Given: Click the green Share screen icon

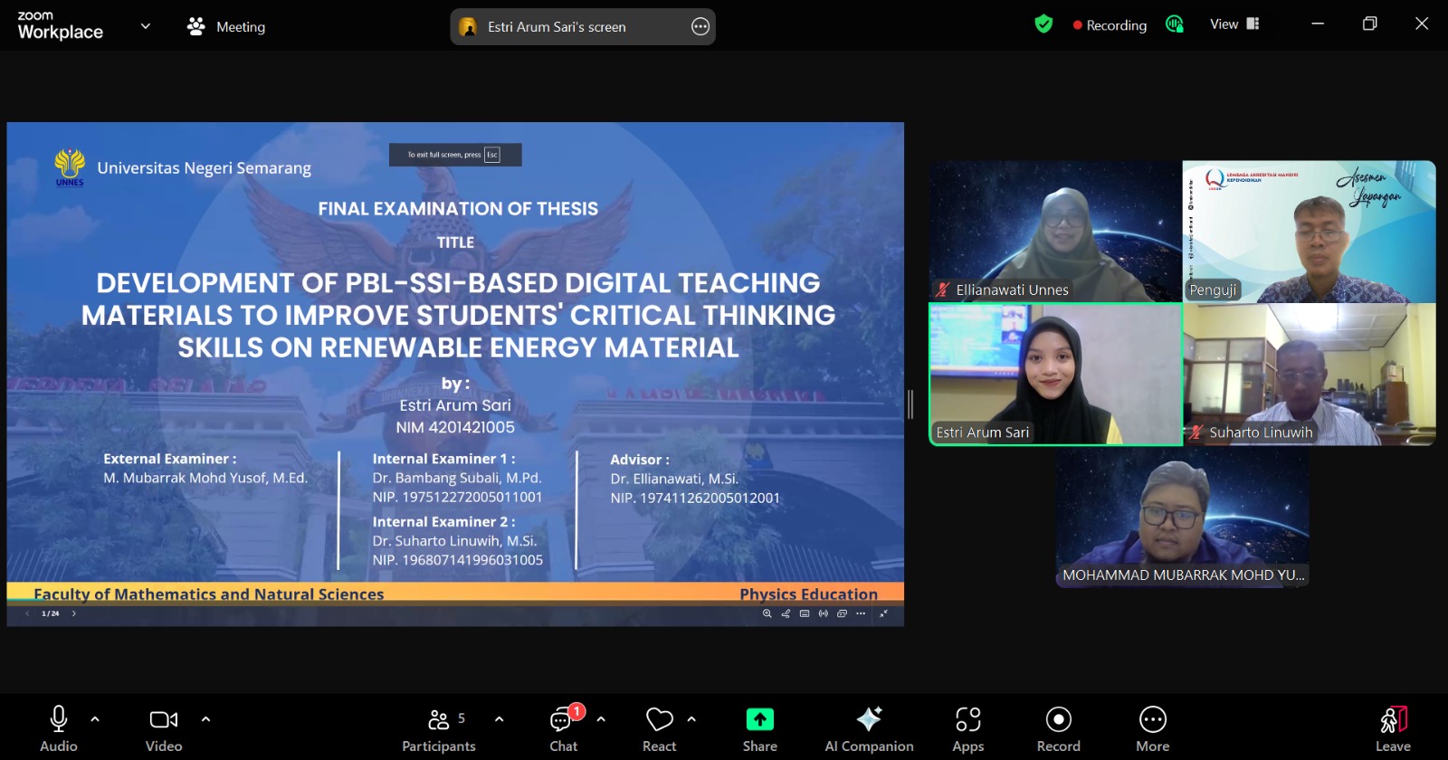Looking at the screenshot, I should point(759,719).
